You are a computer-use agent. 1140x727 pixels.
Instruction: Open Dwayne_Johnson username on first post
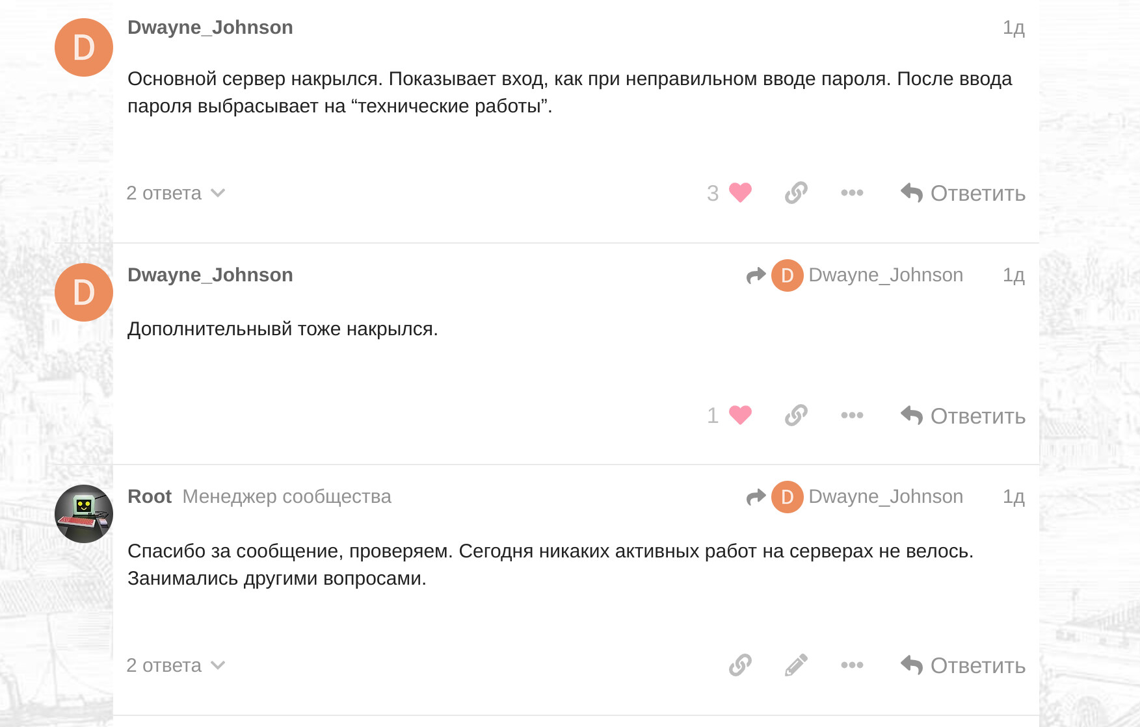210,27
